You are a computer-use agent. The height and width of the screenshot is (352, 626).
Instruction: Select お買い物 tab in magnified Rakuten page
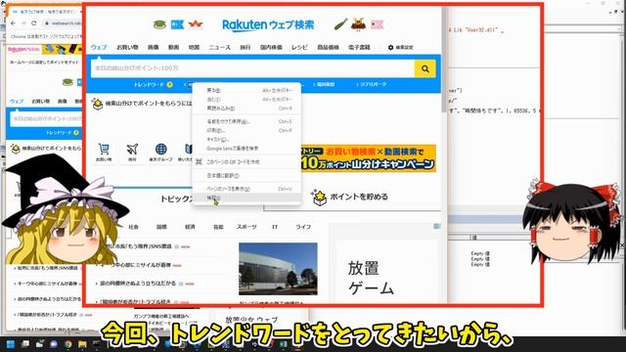(127, 47)
